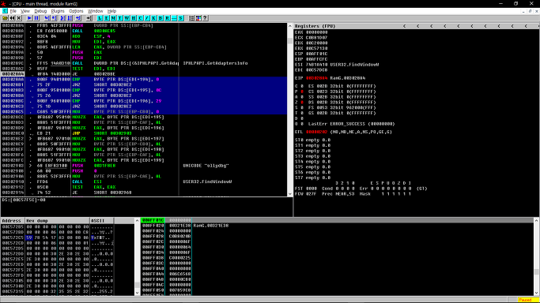540x303 pixels.
Task: Select the UNICODE "ollydbg" comment
Action: point(206,166)
